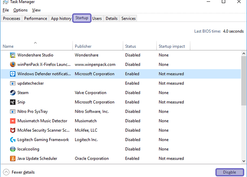The height and width of the screenshot is (177, 247).
Task: Click the Logitech Gaming Framework icon
Action: pyautogui.click(x=12, y=140)
